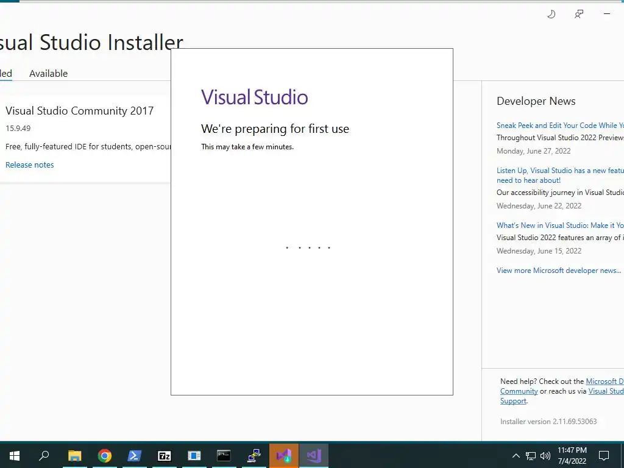Toggle the dark theme moon icon
624x468 pixels.
click(551, 15)
